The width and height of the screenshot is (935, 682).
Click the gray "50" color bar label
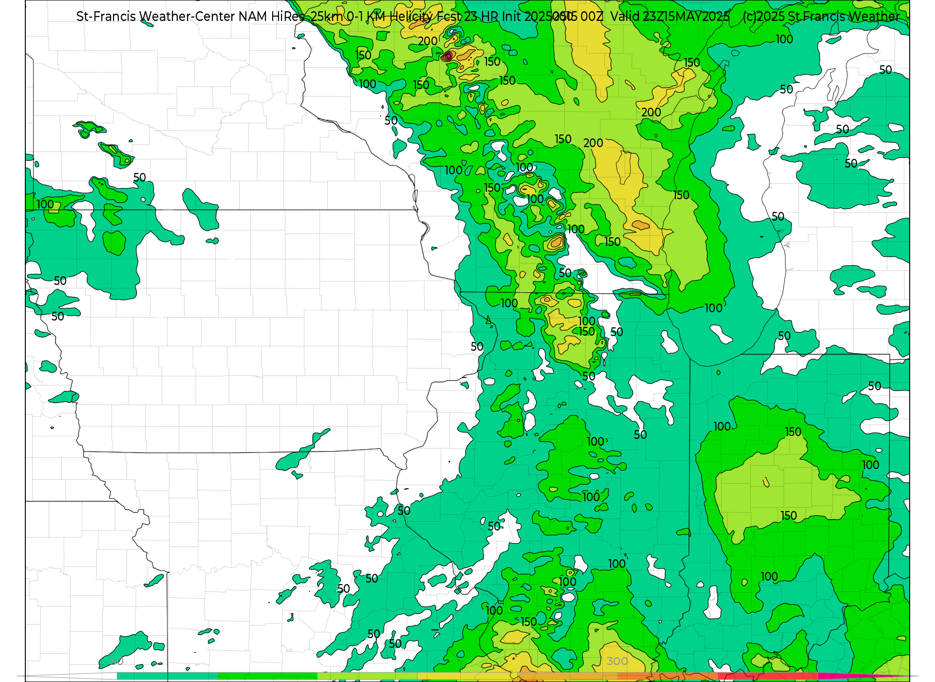[x=117, y=661]
